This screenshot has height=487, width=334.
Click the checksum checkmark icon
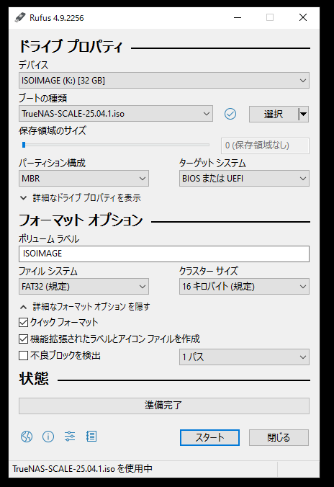tap(230, 114)
